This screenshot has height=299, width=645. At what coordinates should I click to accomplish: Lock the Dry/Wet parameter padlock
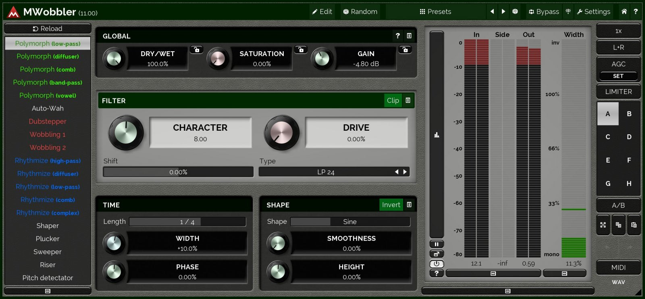coord(196,50)
